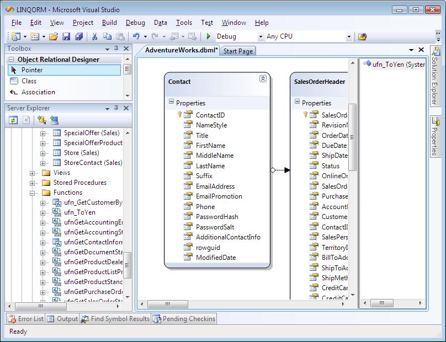Open the Toolbox window position dropdown

pyautogui.click(x=107, y=49)
